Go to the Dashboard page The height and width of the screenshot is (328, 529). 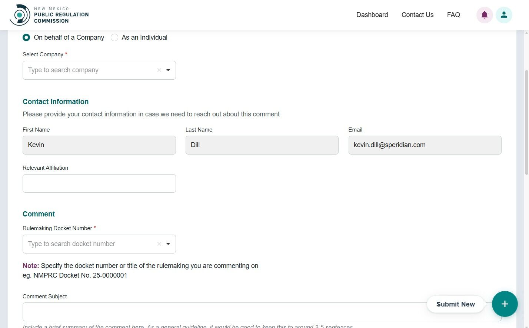click(372, 15)
